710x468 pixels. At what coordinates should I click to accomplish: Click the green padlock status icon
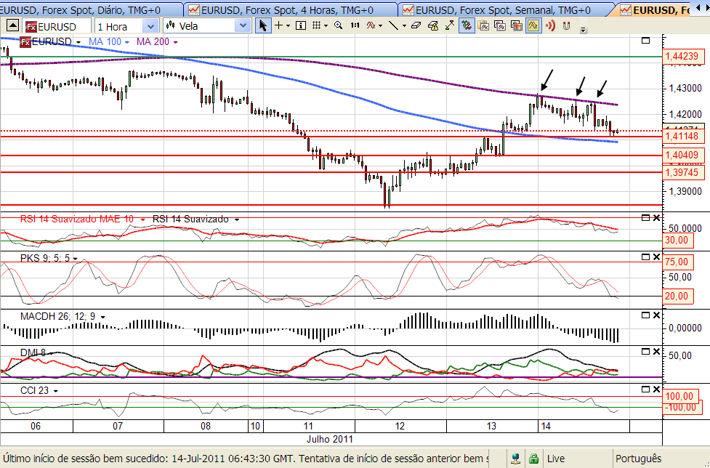click(534, 459)
